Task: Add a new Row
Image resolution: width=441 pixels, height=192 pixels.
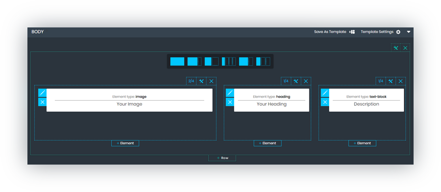Action: (x=222, y=158)
